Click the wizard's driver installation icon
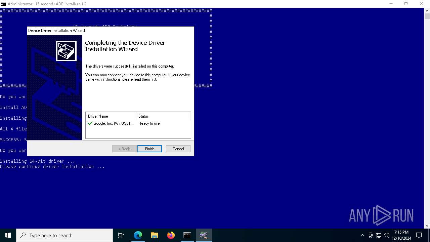Screen dimensions: 430x242 pyautogui.click(x=66, y=51)
